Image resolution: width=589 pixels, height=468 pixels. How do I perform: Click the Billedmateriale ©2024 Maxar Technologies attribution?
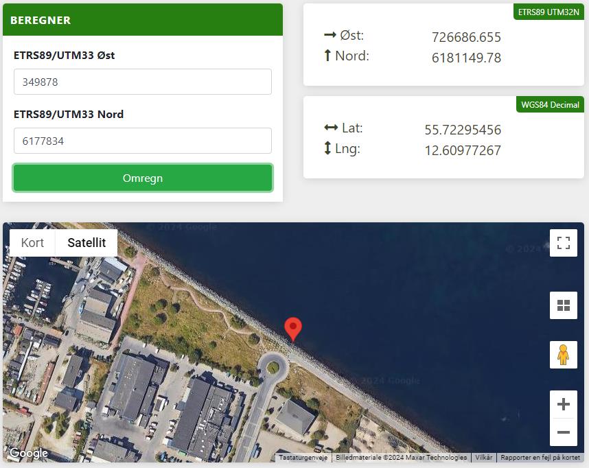[x=401, y=458]
